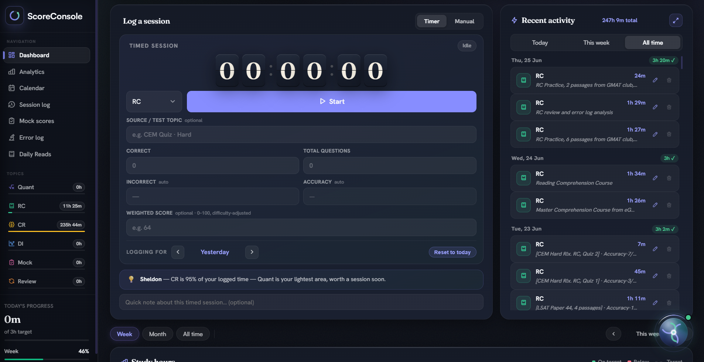Go to next logging date
The width and height of the screenshot is (704, 362).
pyautogui.click(x=252, y=252)
